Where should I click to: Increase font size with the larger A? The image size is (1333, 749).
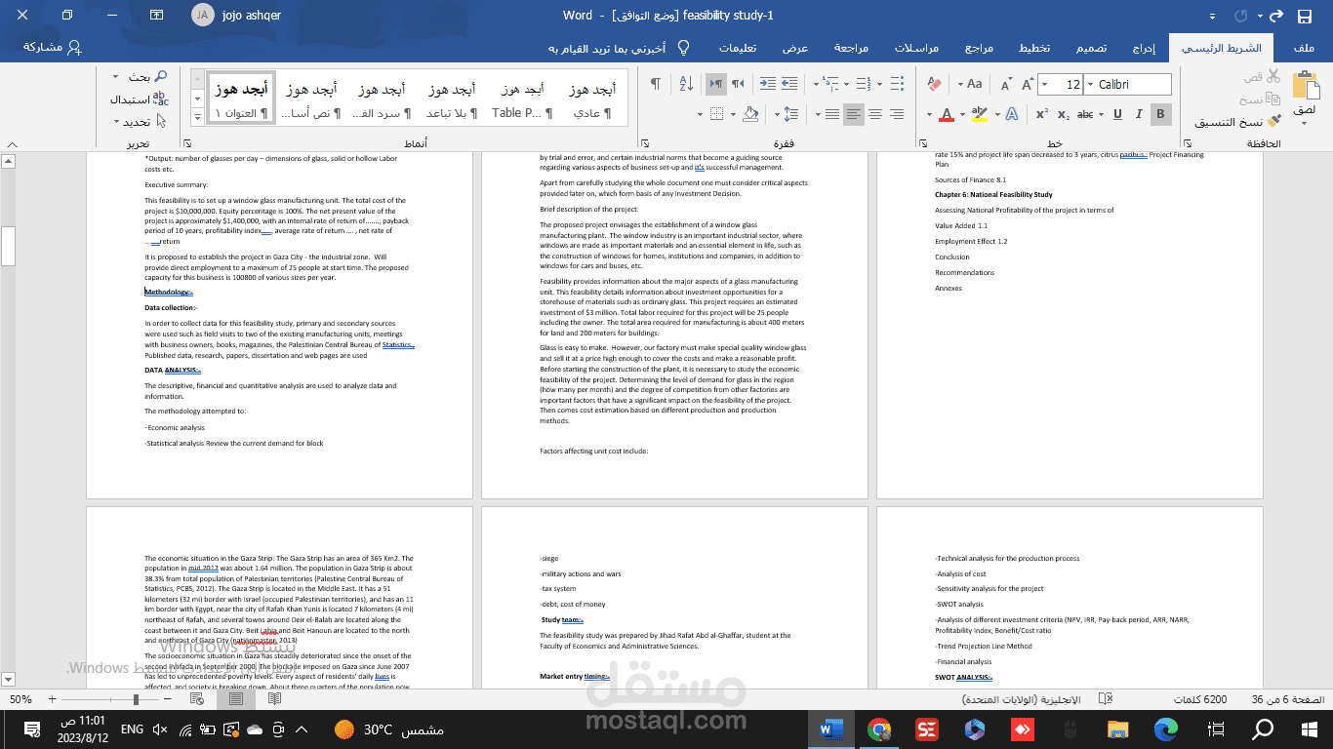coord(1027,84)
